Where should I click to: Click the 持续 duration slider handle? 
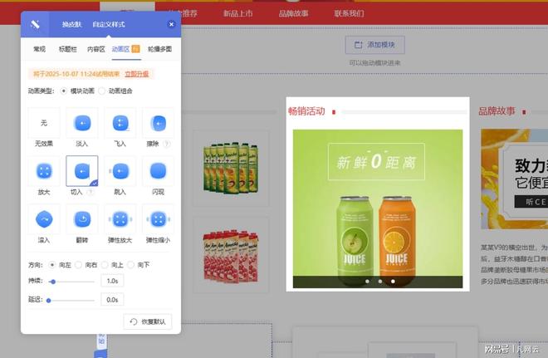coord(52,282)
